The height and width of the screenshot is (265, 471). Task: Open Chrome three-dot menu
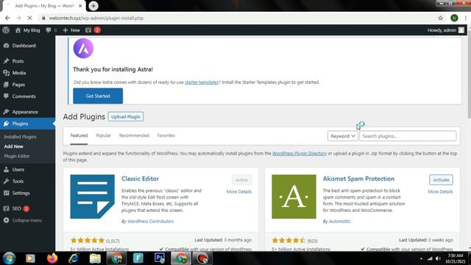tap(466, 18)
